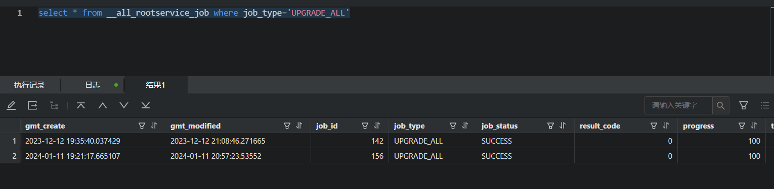Click the job_type column header label

click(x=409, y=126)
